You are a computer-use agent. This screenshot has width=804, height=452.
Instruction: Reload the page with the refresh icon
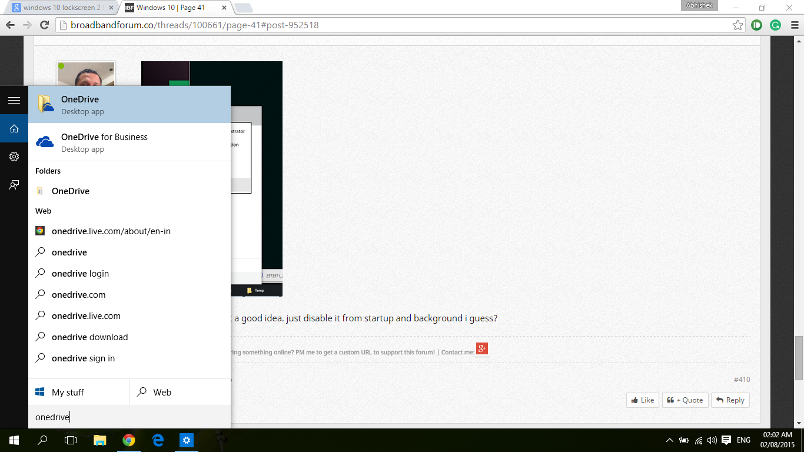(44, 25)
